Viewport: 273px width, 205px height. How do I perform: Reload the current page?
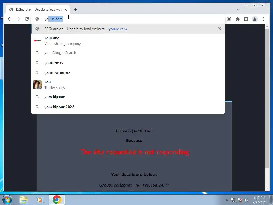click(x=27, y=19)
